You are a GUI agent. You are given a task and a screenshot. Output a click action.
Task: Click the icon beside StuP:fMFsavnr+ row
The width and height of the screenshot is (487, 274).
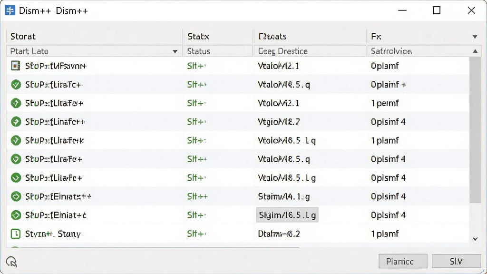point(16,66)
